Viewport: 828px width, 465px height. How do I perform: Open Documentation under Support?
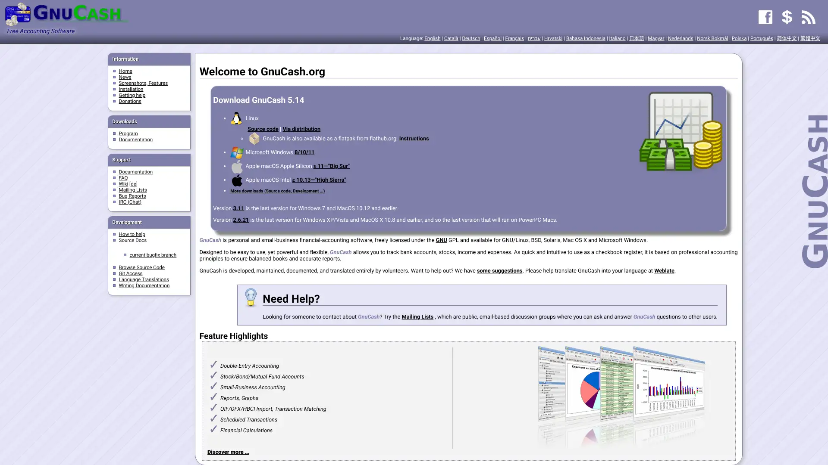(x=135, y=172)
